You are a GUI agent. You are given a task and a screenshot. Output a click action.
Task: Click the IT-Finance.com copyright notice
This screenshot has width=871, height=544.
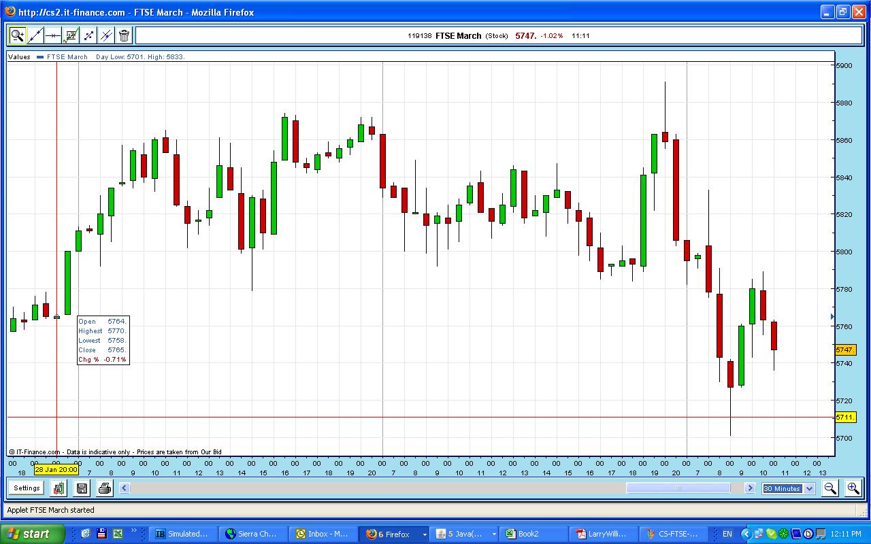click(x=115, y=452)
